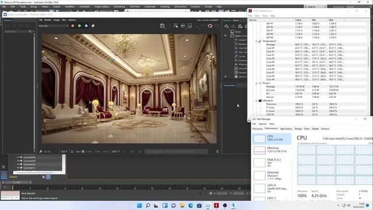This screenshot has width=373, height=210.
Task: Click the history search filter field
Action: pos(17,32)
